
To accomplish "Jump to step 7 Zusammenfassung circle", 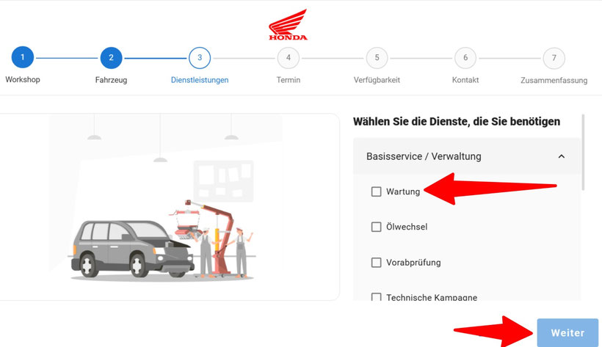I will (554, 58).
